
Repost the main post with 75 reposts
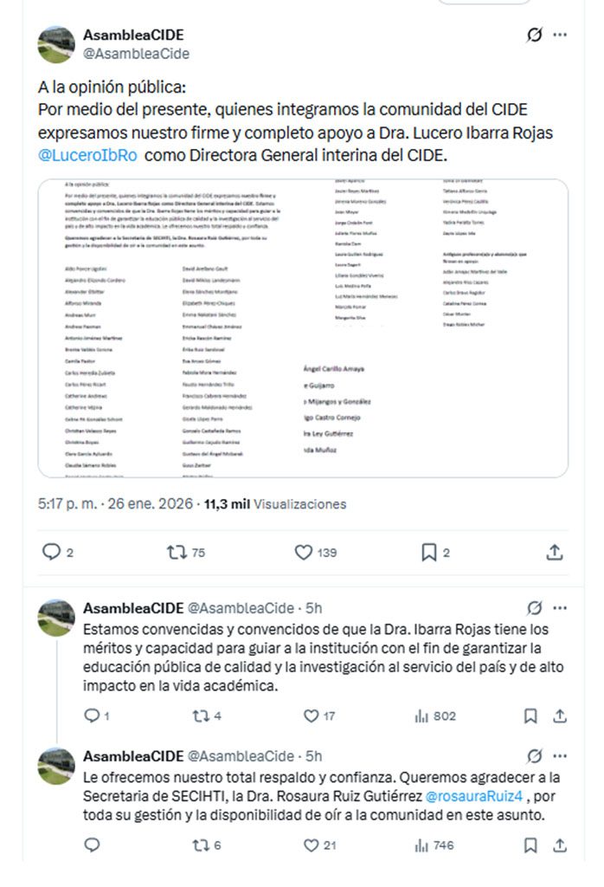[177, 552]
